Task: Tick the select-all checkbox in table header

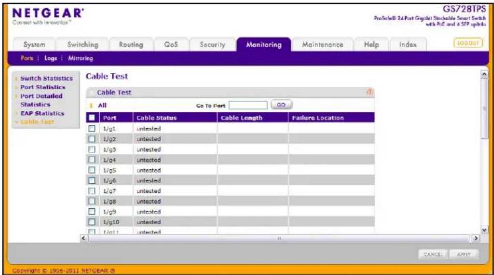Action: (92, 118)
